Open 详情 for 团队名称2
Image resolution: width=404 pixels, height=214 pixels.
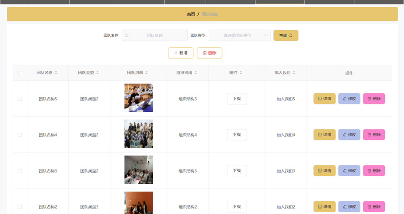324,207
